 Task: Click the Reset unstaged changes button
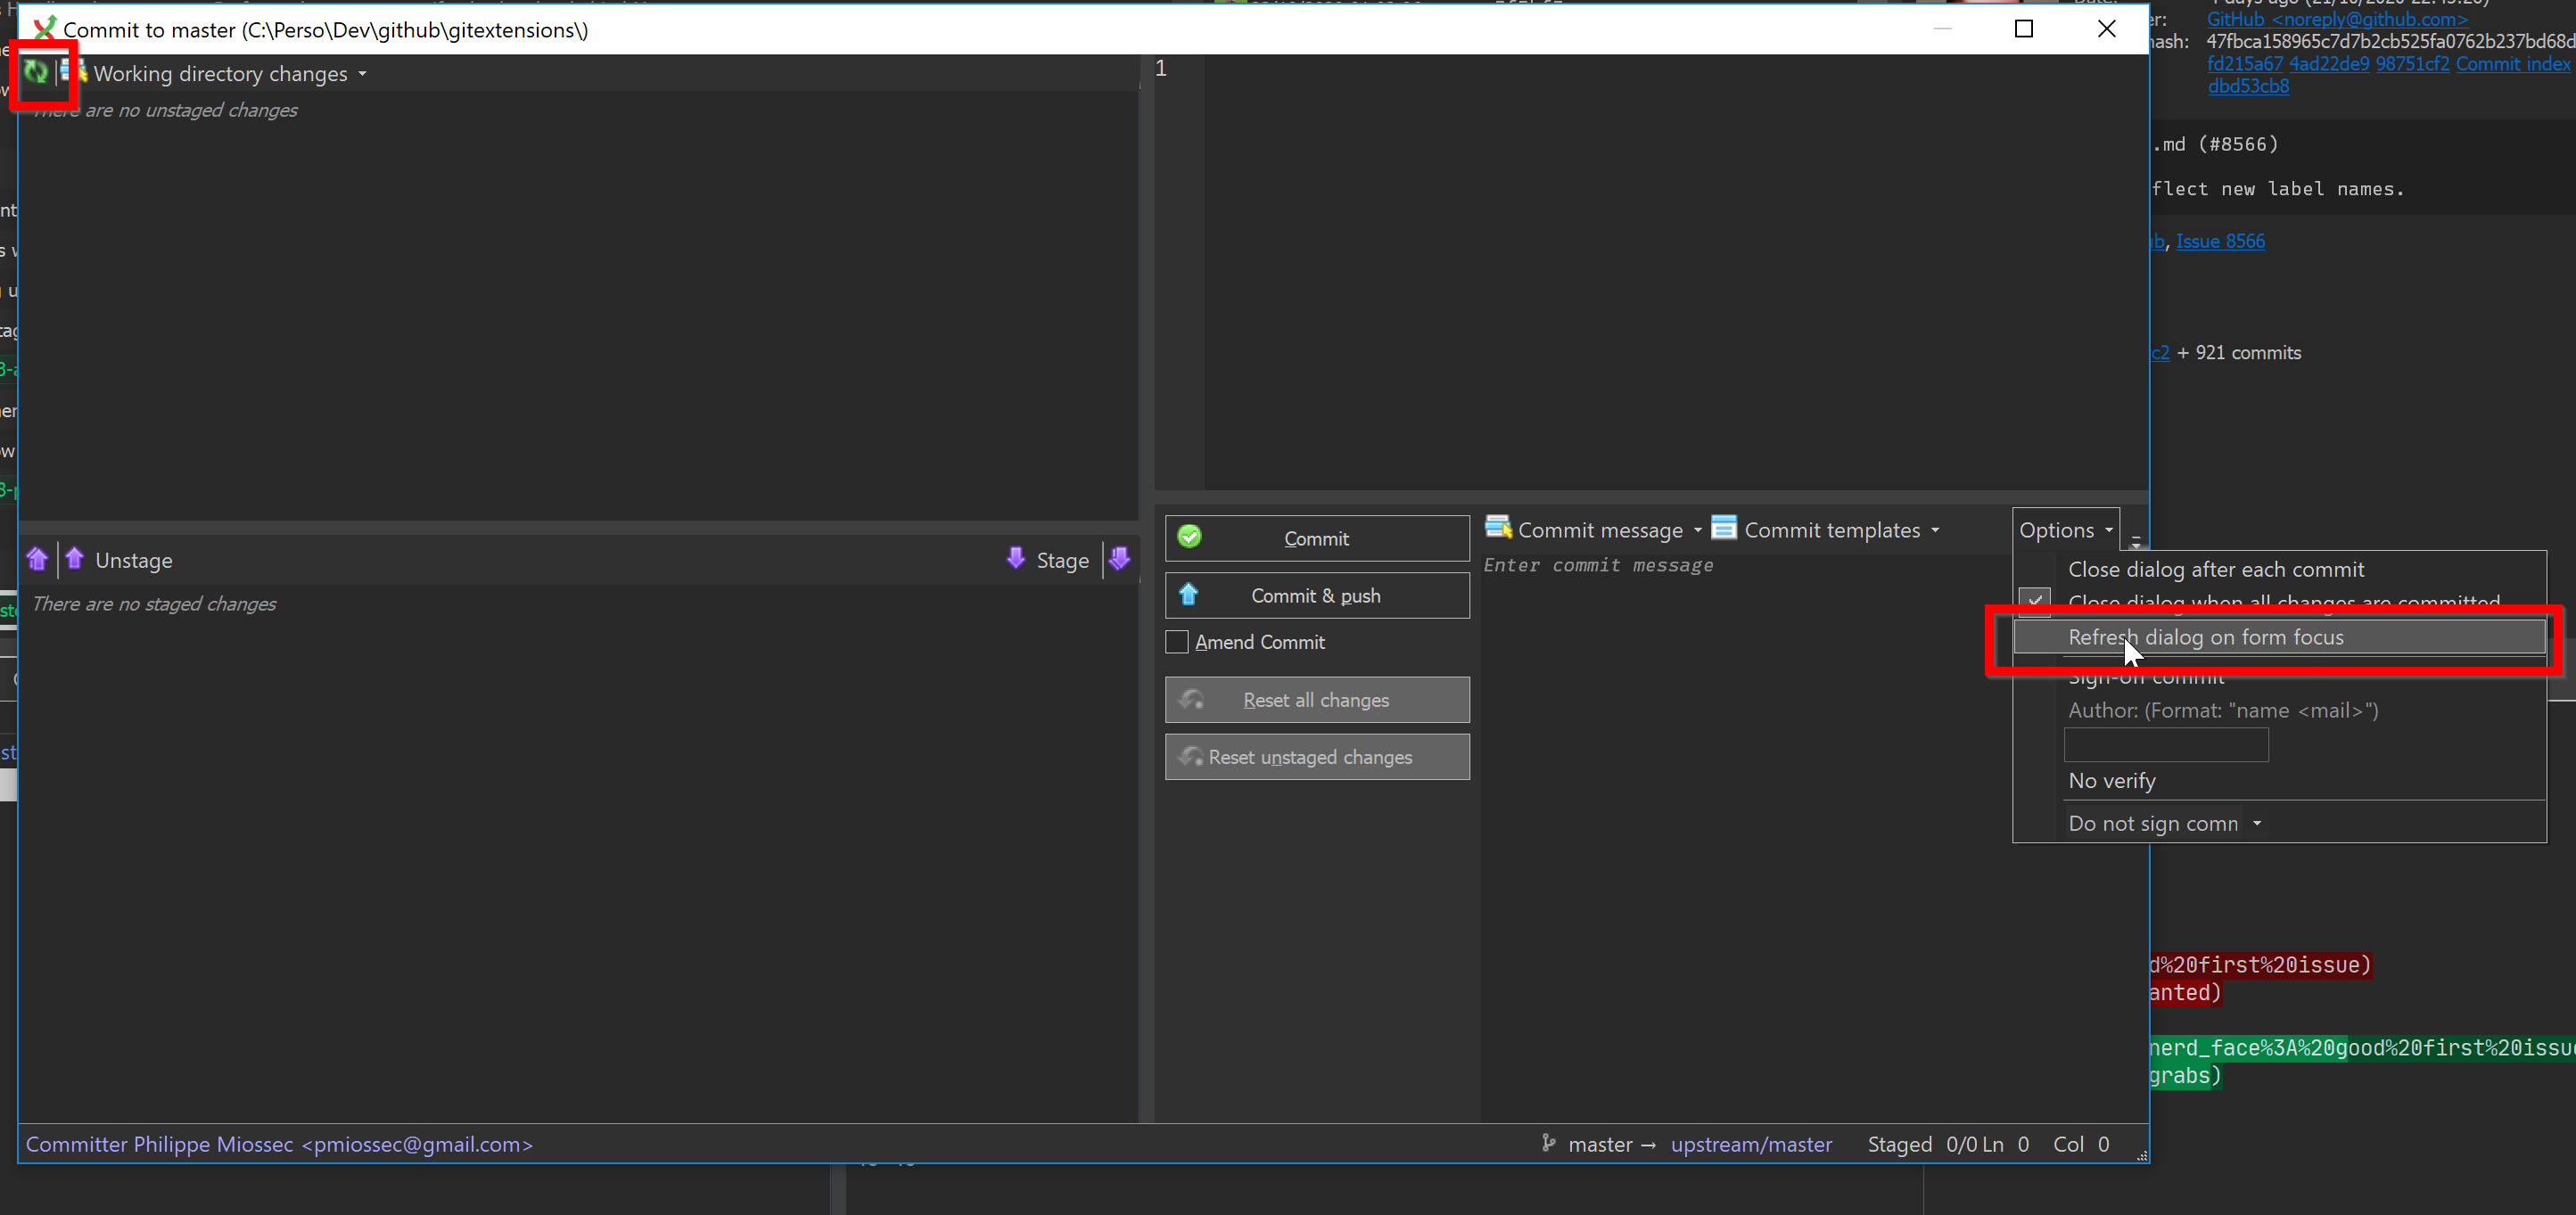click(1316, 757)
